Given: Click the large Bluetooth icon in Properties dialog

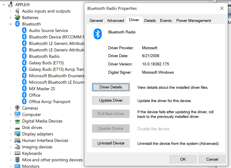Looking at the screenshot, I should coord(98,34).
